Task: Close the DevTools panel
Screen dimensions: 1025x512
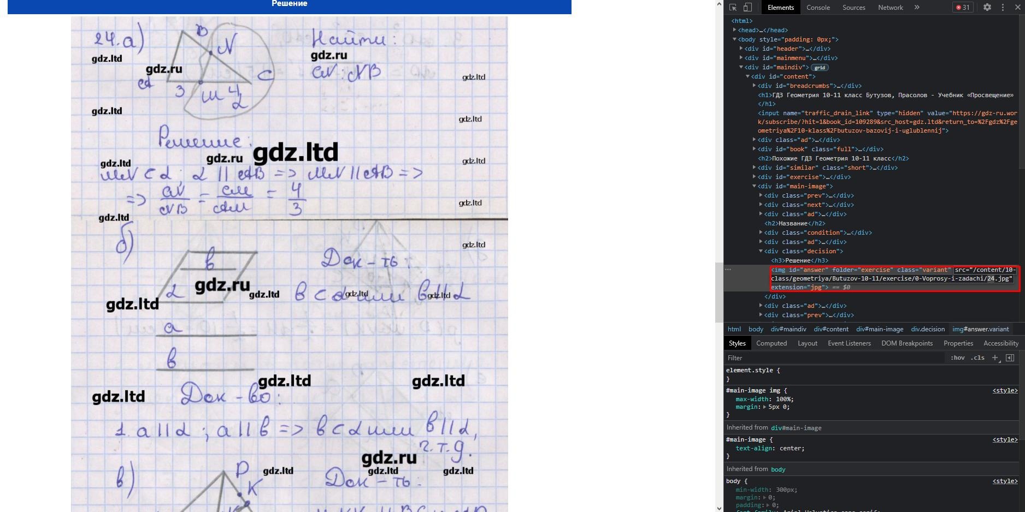Action: pos(1017,8)
